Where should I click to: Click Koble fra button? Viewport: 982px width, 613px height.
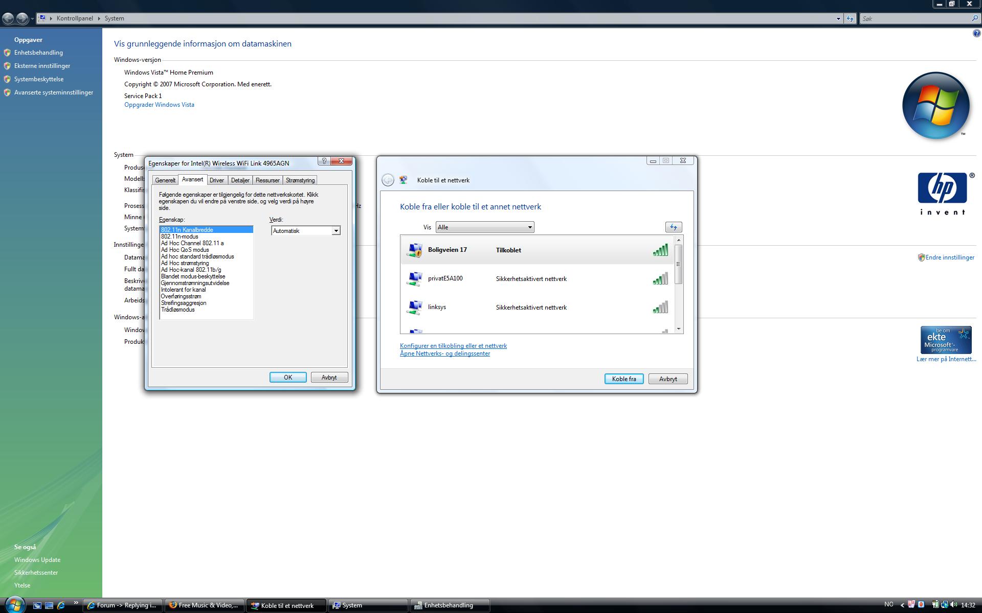(624, 379)
